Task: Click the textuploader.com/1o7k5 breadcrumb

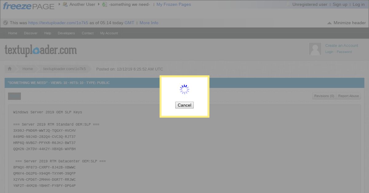Action: (x=65, y=69)
